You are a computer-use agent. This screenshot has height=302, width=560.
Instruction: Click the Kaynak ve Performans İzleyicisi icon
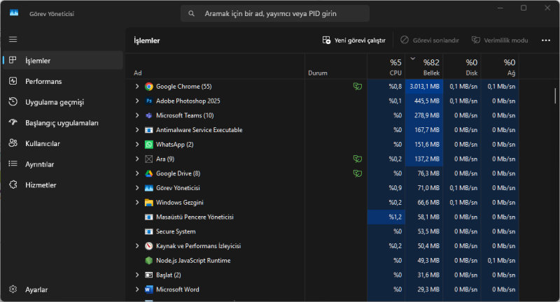click(149, 246)
